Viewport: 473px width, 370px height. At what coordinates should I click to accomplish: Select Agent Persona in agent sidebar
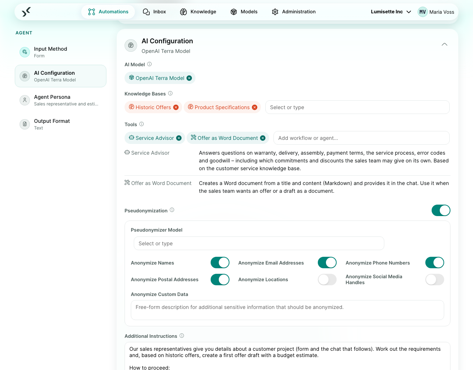tap(61, 100)
